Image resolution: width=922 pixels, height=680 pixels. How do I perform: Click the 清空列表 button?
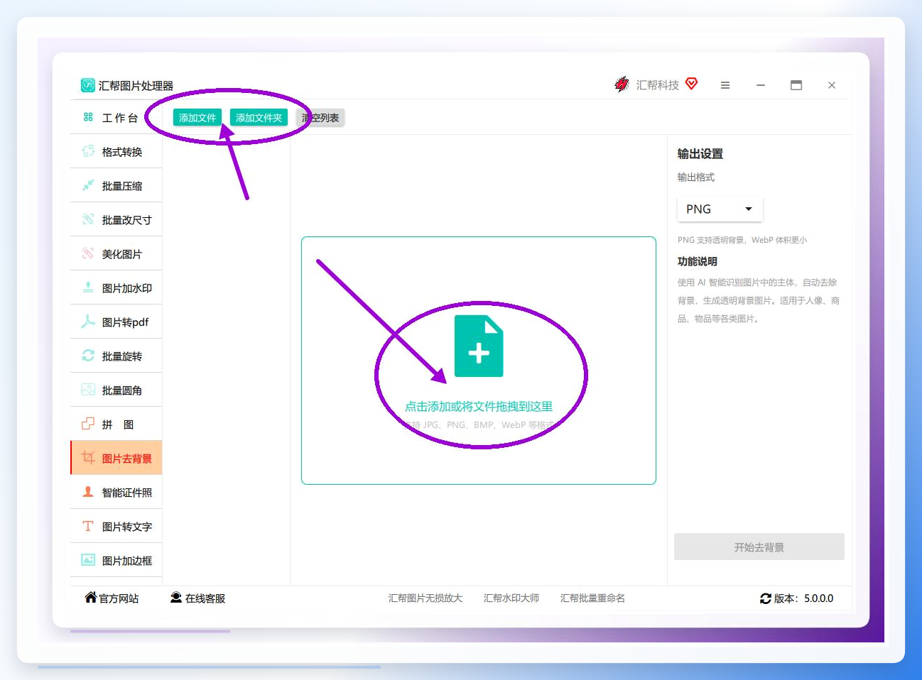(x=320, y=118)
